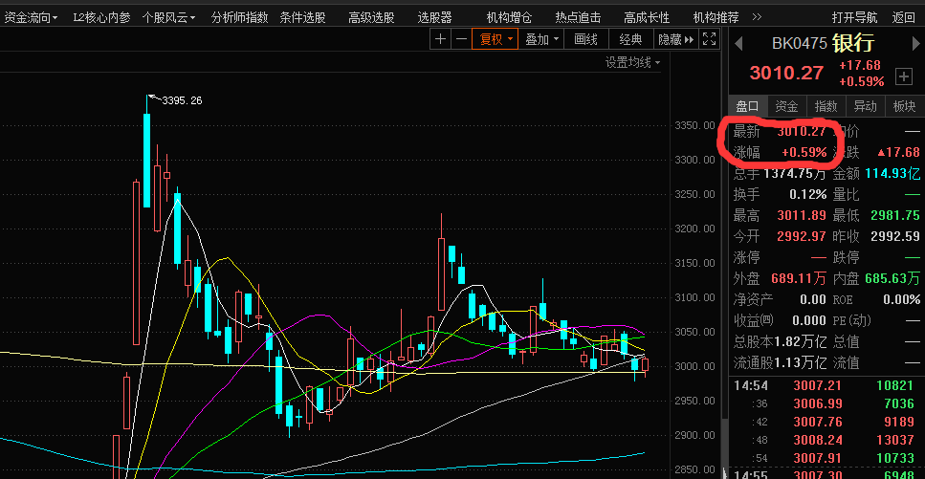Open 选股器 menu item

[x=435, y=18]
